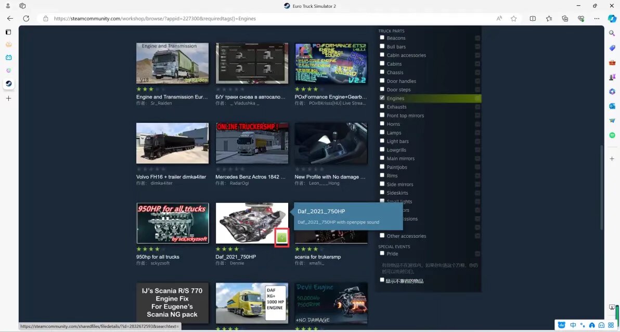Open Engine and Transmission Eur... item link
The height and width of the screenshot is (332, 620).
click(172, 97)
